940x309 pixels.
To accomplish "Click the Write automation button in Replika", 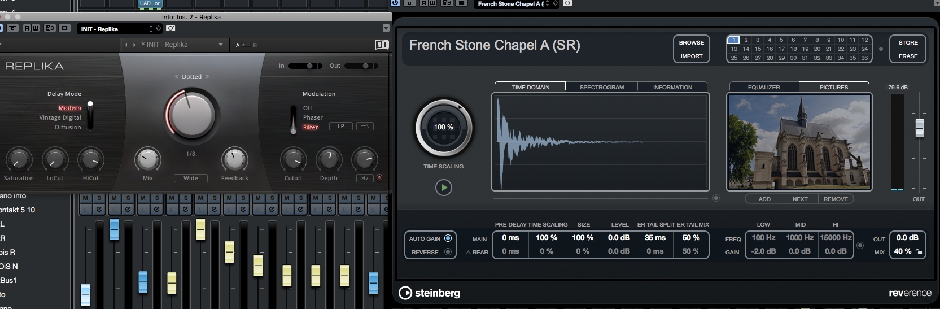I will 36,28.
